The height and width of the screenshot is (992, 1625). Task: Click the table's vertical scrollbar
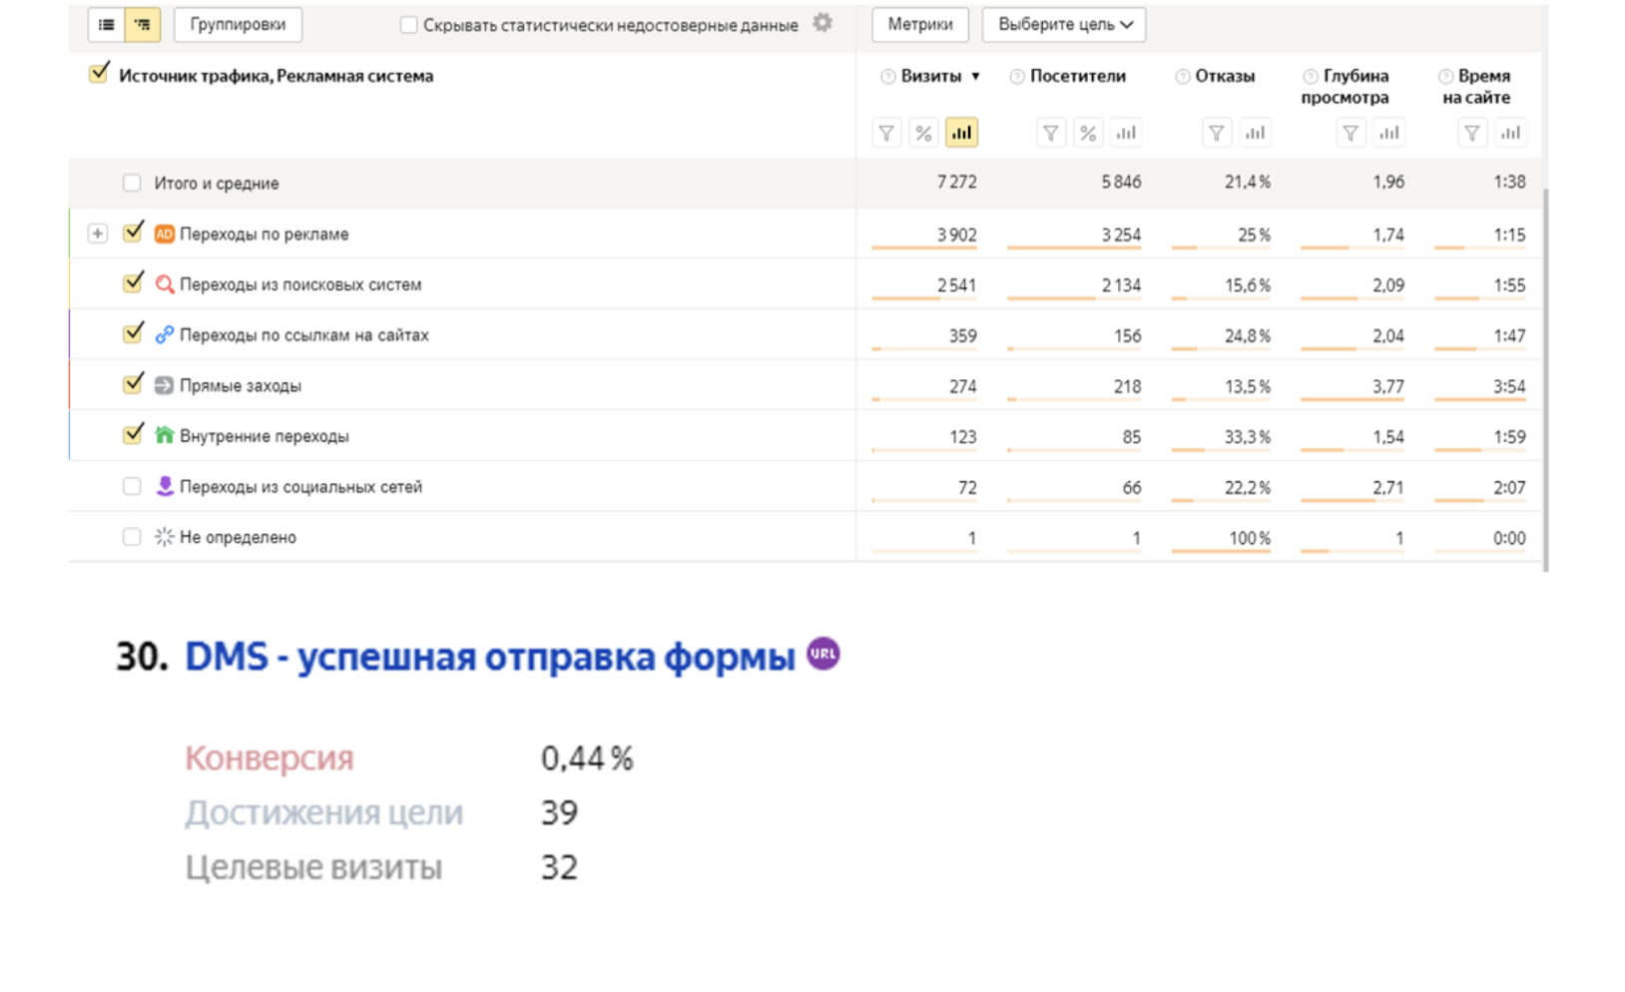pyautogui.click(x=1545, y=379)
